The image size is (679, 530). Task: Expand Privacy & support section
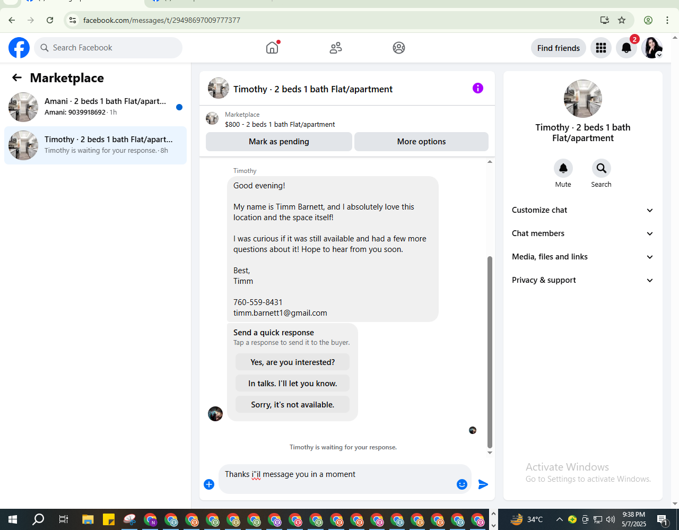(582, 280)
